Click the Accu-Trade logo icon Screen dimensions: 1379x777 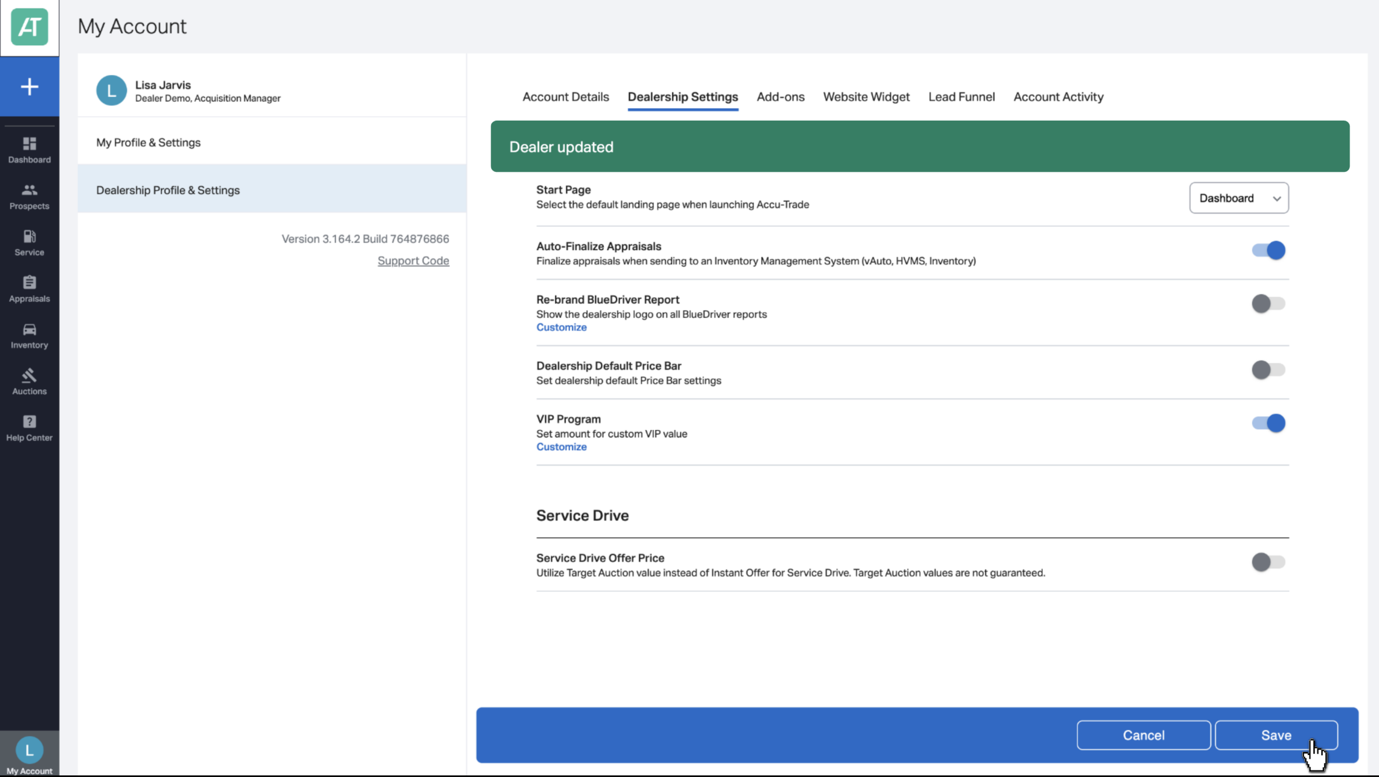29,27
